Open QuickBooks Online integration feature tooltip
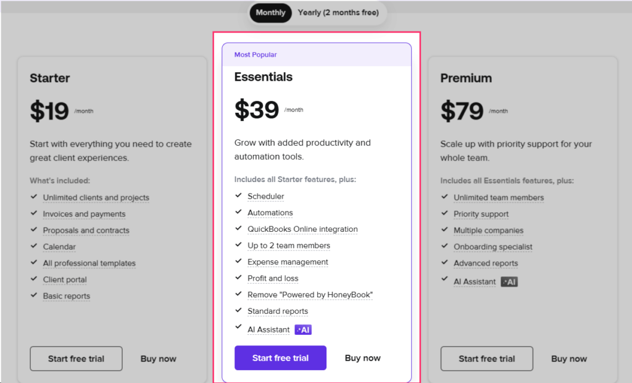632x383 pixels. tap(302, 229)
